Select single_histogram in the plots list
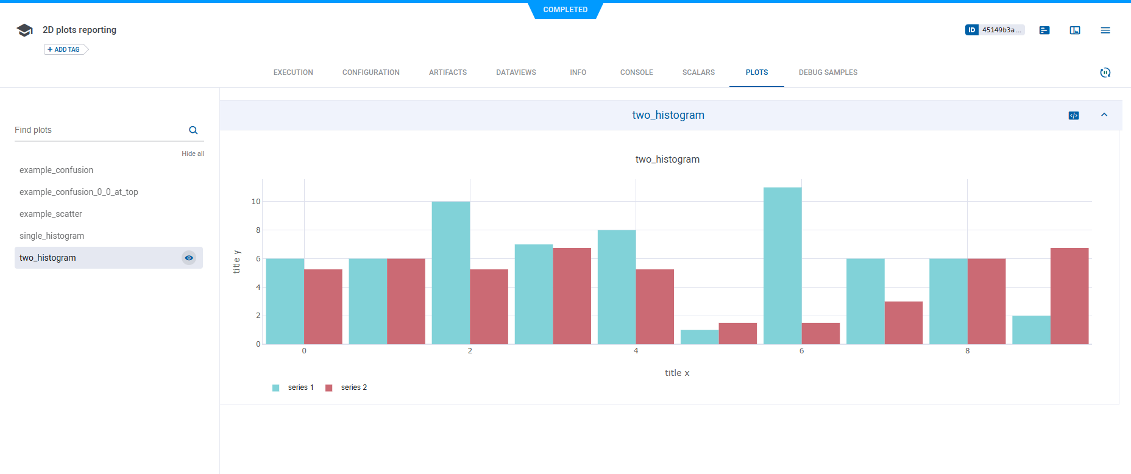The image size is (1131, 474). (x=52, y=236)
